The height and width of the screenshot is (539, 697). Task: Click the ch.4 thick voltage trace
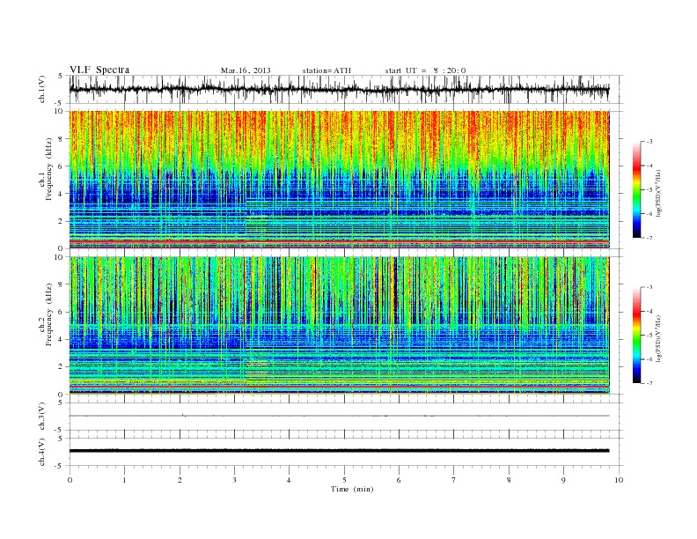click(x=339, y=451)
